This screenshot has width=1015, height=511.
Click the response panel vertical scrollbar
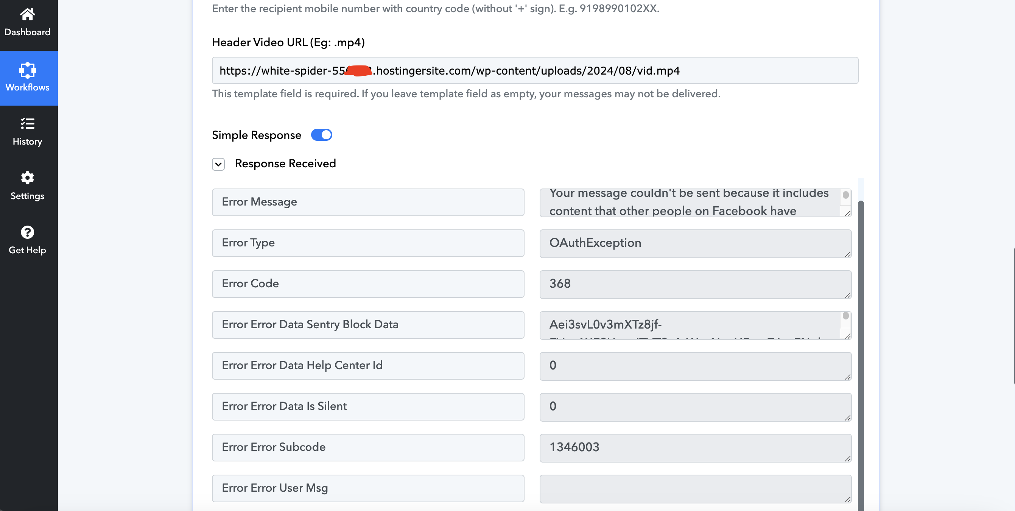click(861, 355)
